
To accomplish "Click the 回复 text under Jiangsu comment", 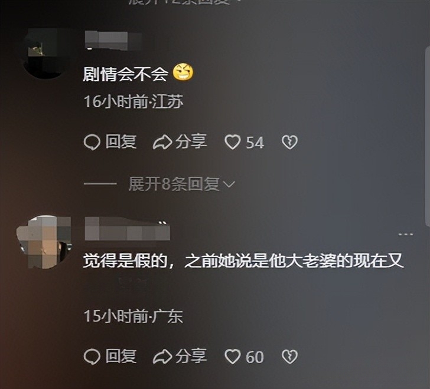I will pos(121,142).
